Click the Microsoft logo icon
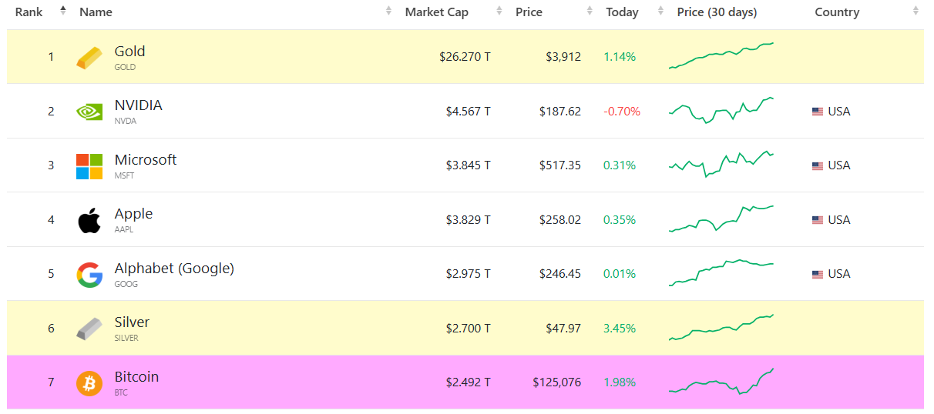Screen dimensions: 934x414 (x=89, y=166)
